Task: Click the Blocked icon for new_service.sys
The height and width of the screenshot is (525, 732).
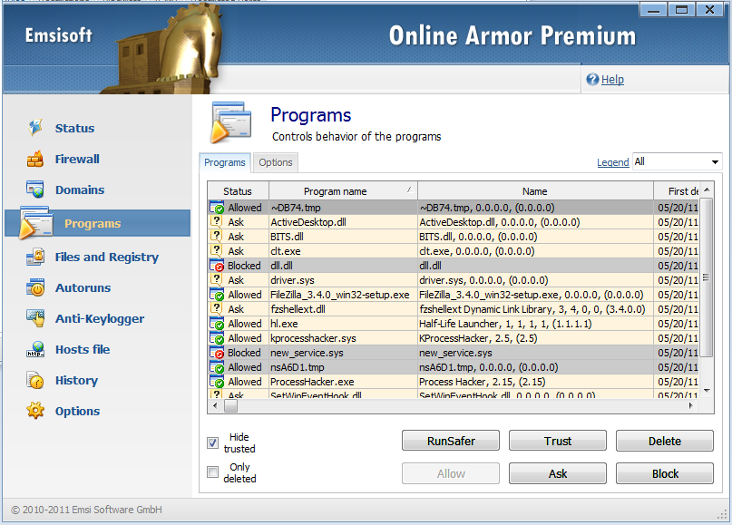Action: pyautogui.click(x=217, y=353)
